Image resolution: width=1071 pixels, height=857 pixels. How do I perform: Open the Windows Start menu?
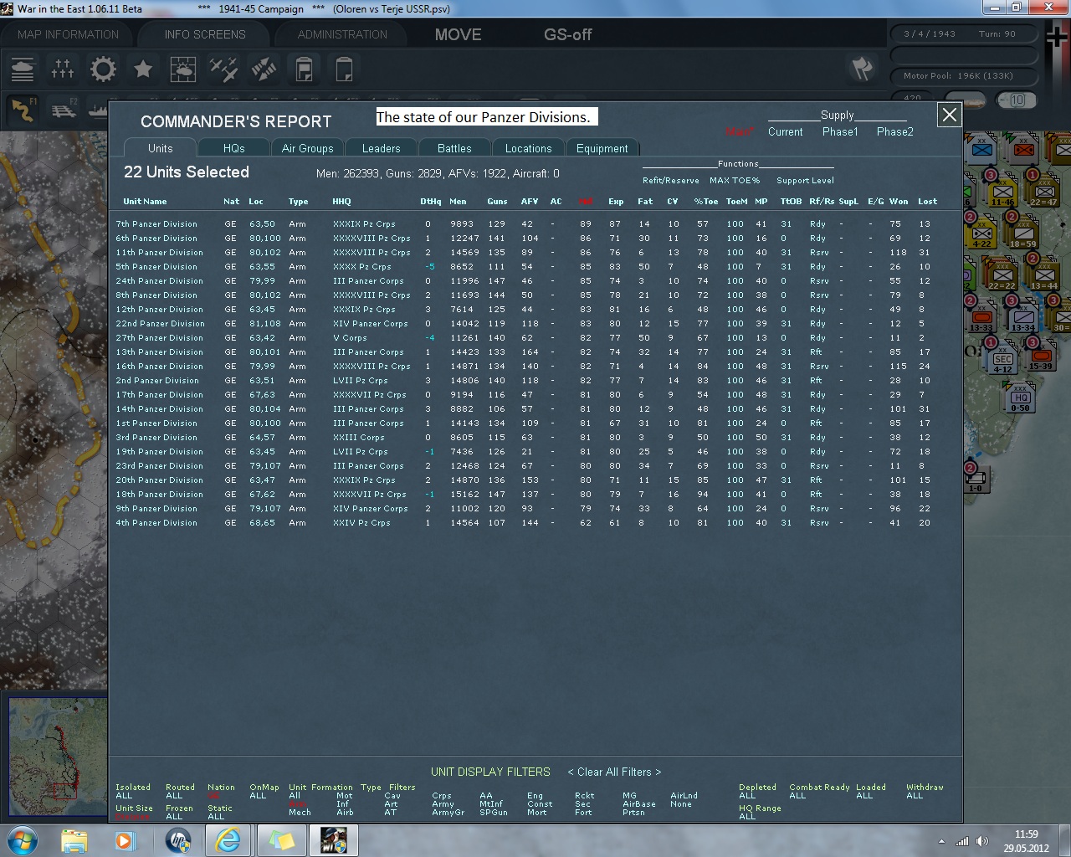21,839
